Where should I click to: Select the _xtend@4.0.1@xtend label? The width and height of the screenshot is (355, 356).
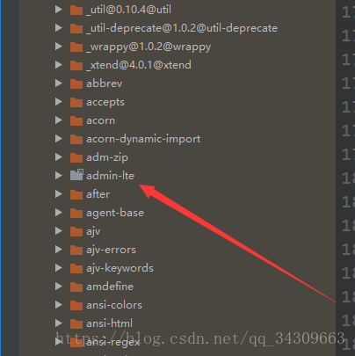[x=139, y=65]
